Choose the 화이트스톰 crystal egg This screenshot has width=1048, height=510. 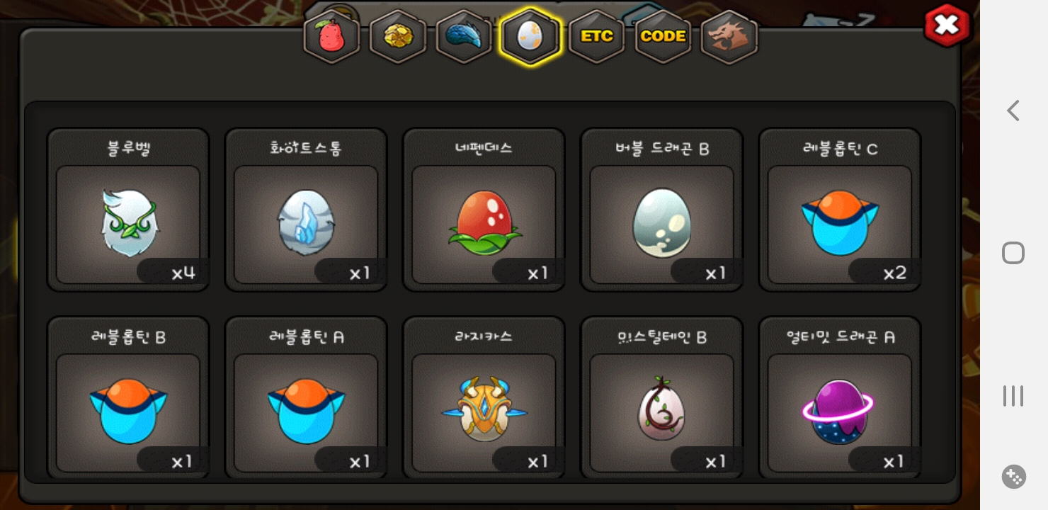click(306, 210)
